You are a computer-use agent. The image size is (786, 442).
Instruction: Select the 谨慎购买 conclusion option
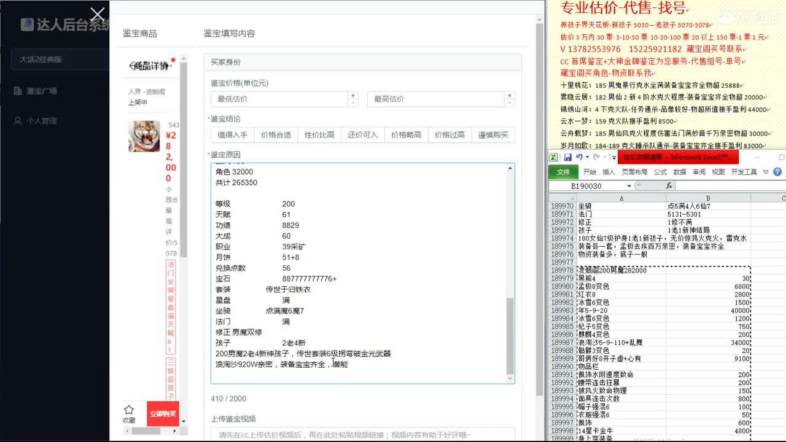click(493, 135)
